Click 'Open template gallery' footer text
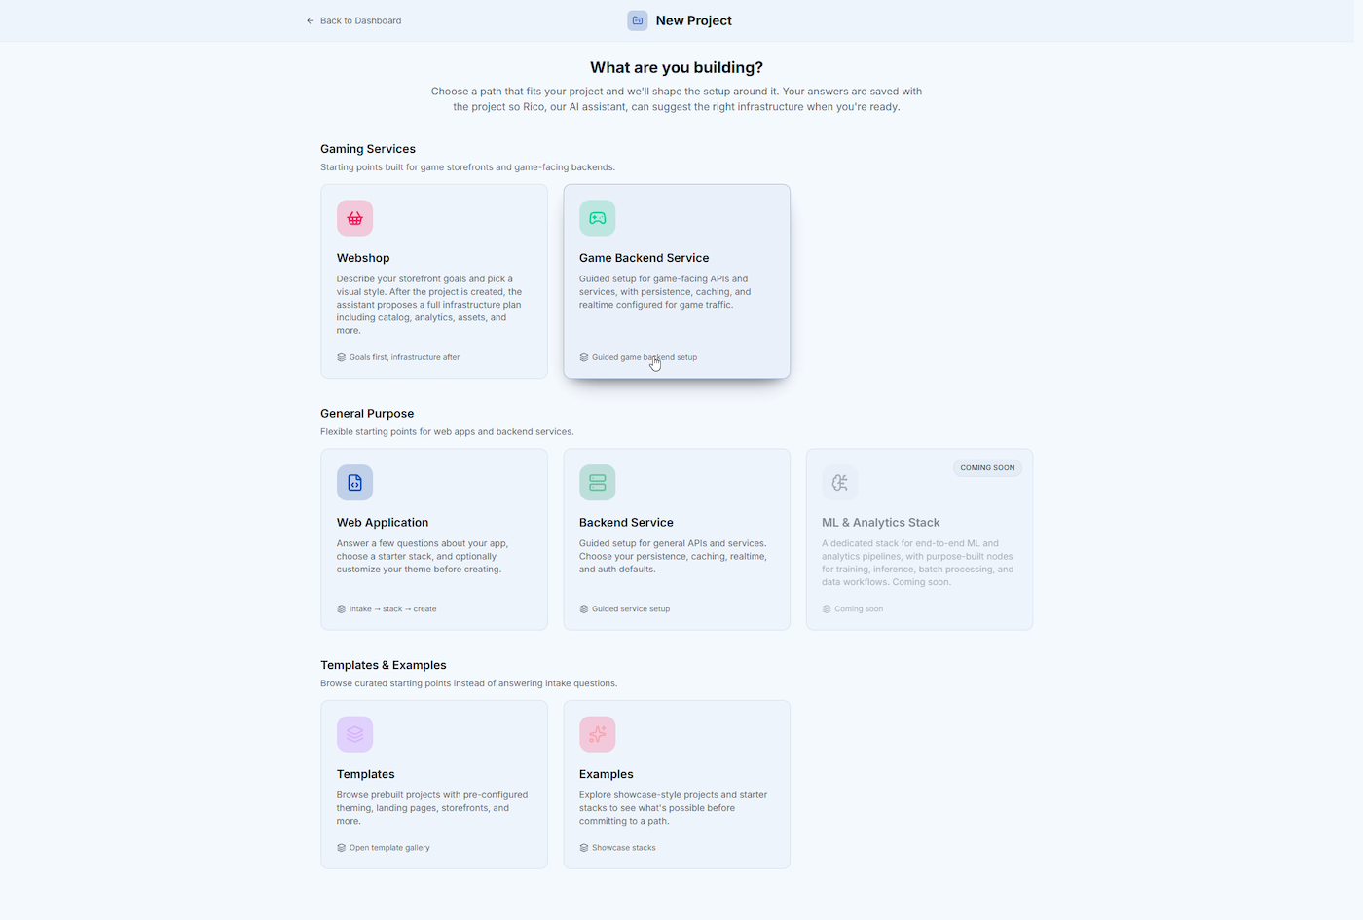 pos(389,848)
